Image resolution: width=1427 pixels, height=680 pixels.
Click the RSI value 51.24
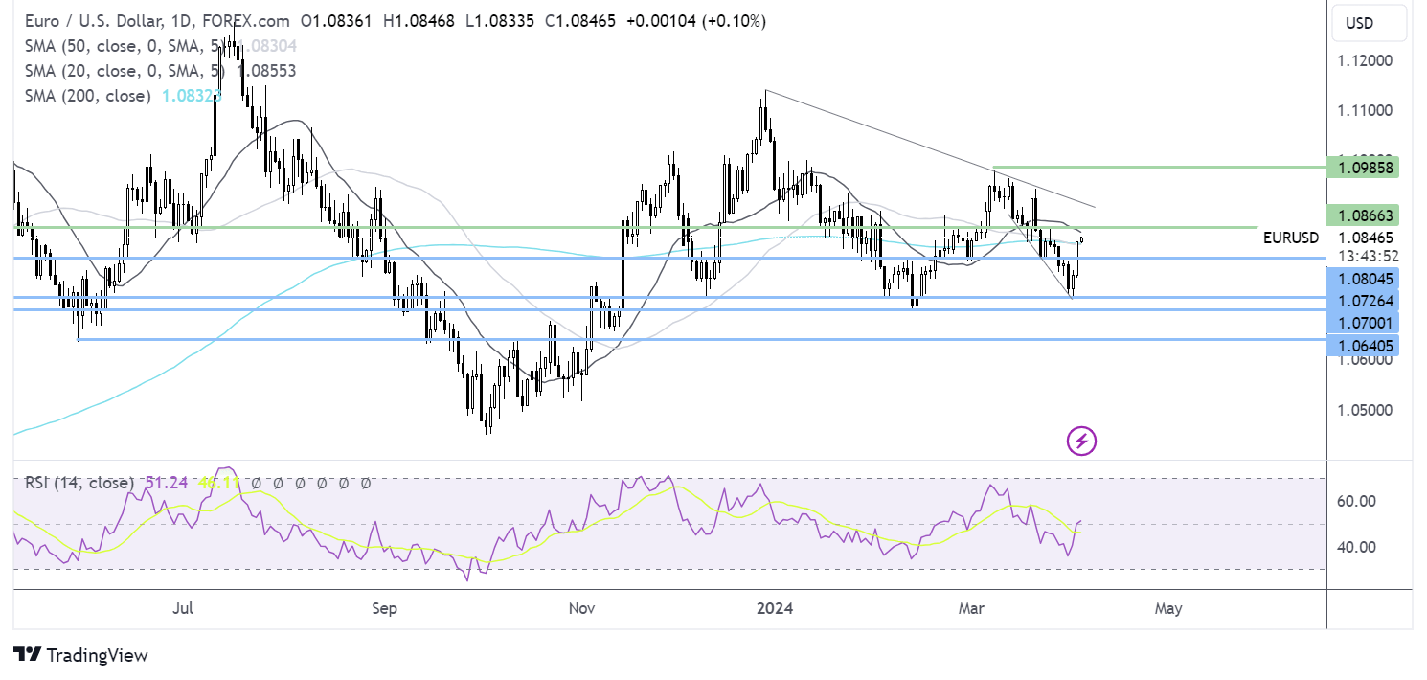tap(165, 484)
